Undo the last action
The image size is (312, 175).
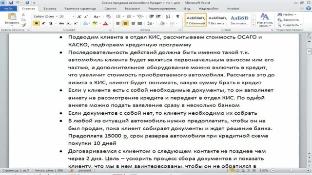[x=18, y=3]
